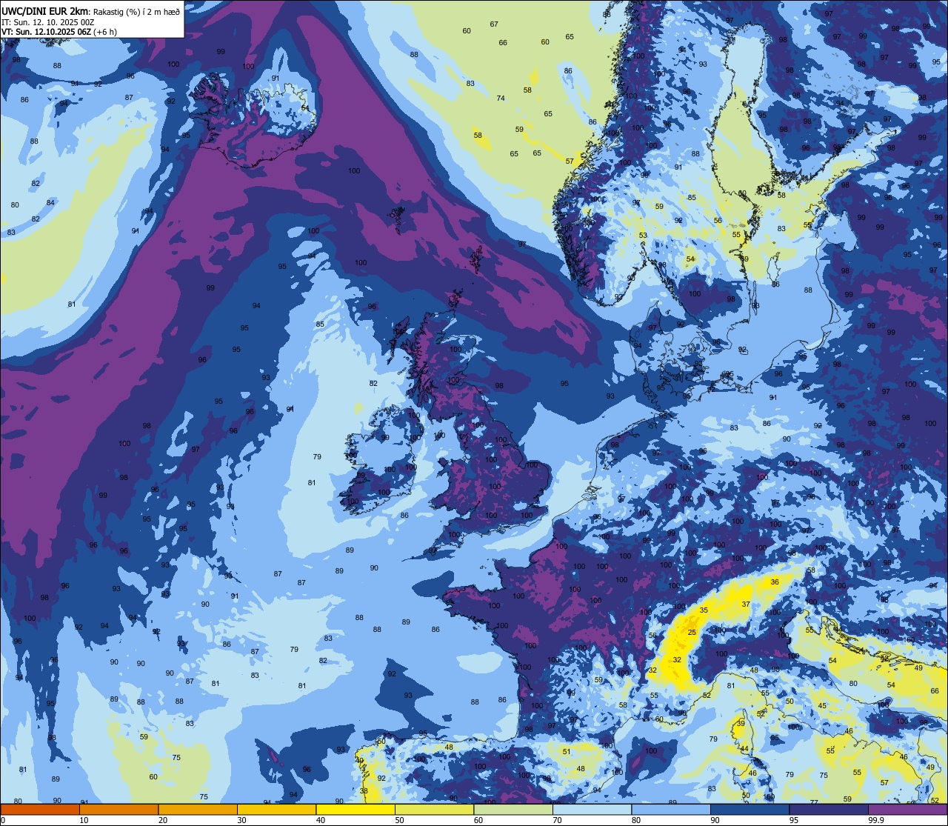Click the 95–99.9% indigo legend segment

click(828, 809)
